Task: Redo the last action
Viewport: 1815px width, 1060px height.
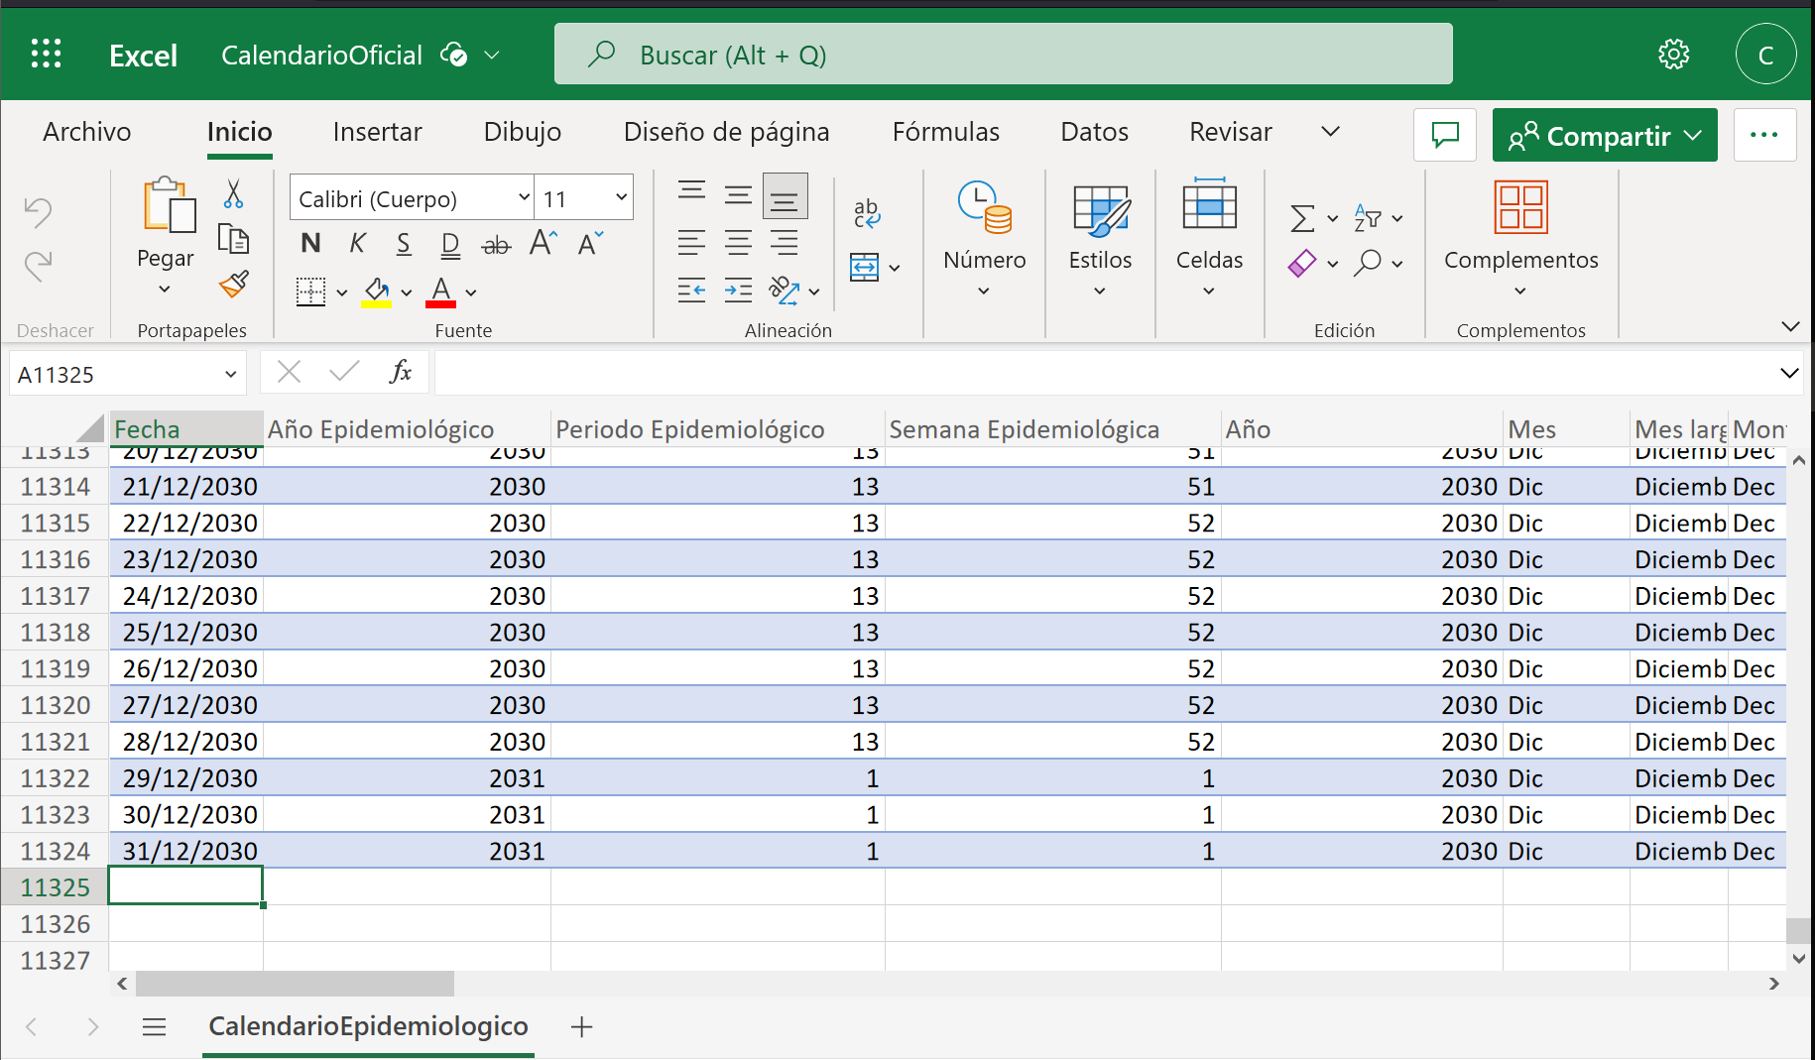Action: coord(39,265)
